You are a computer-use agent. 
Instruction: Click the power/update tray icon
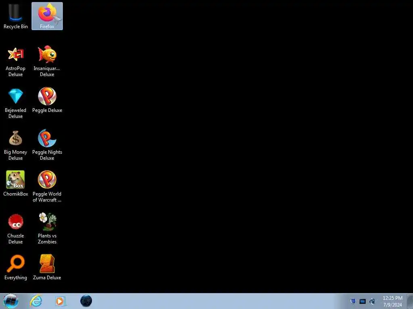coord(372,301)
